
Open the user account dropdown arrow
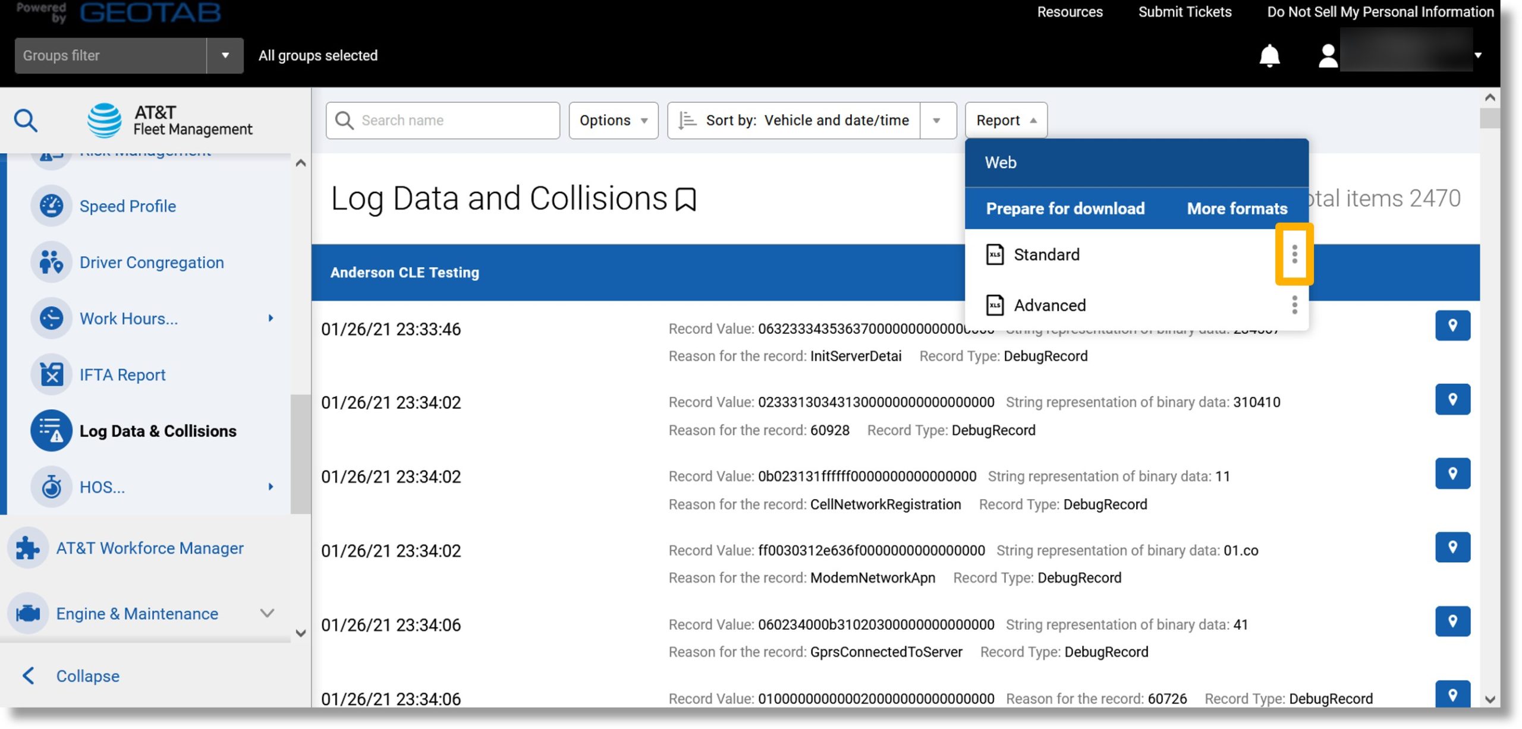(1478, 55)
